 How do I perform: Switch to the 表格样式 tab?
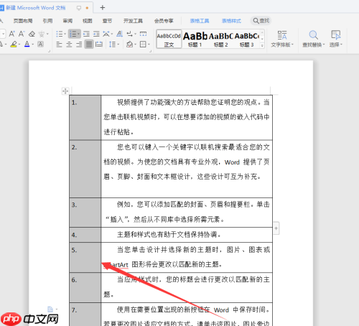point(231,21)
